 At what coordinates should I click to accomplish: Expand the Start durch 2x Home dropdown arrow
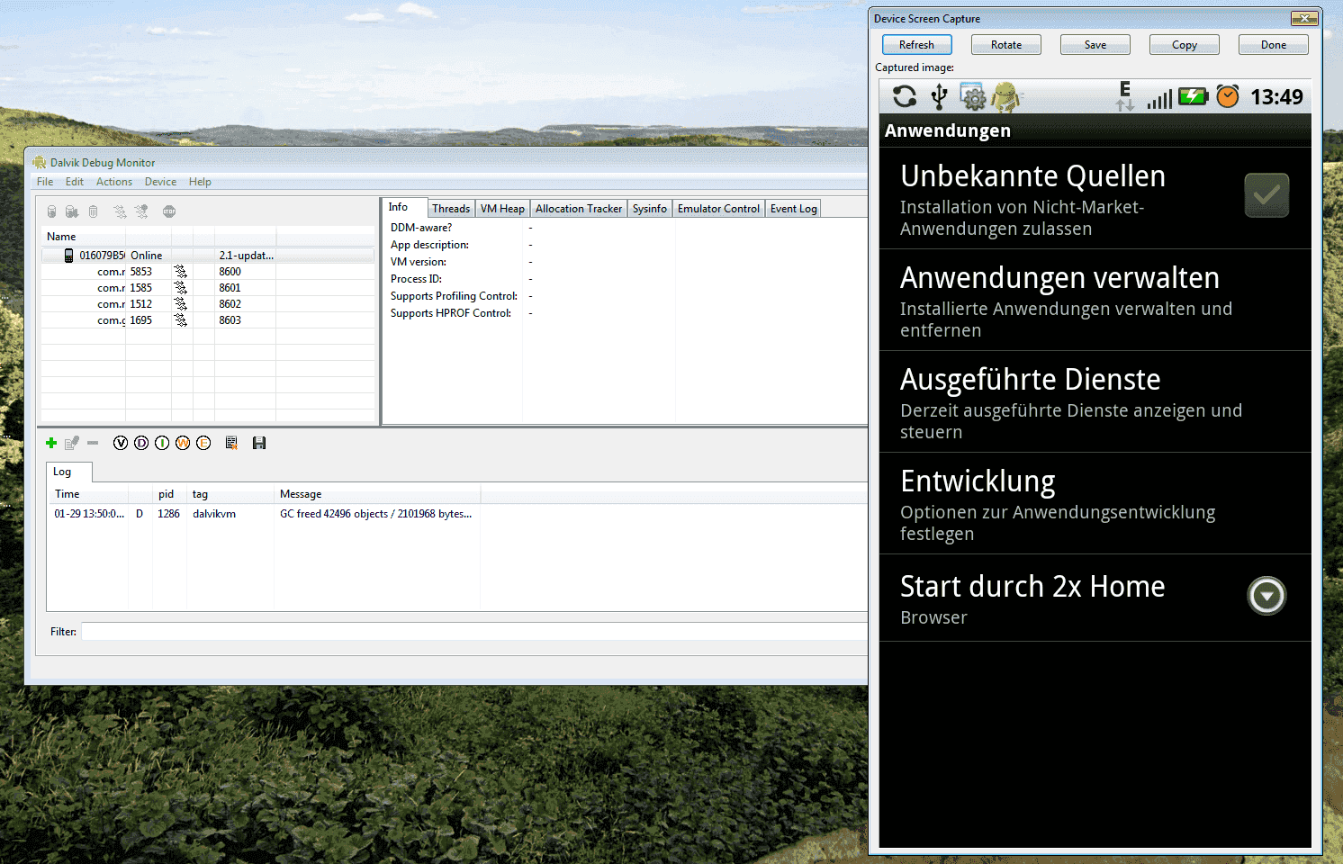coord(1267,596)
